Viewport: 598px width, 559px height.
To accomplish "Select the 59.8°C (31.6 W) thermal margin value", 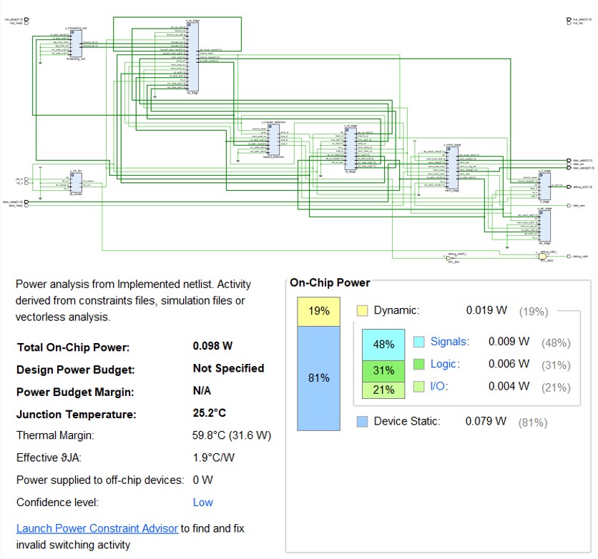I will point(232,435).
